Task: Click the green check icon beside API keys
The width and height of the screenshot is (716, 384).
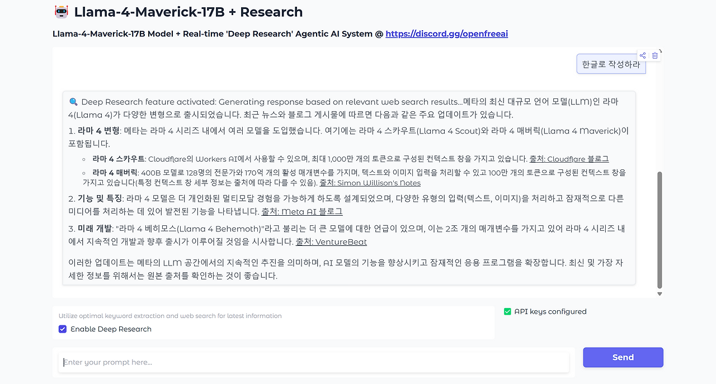Action: pos(508,311)
